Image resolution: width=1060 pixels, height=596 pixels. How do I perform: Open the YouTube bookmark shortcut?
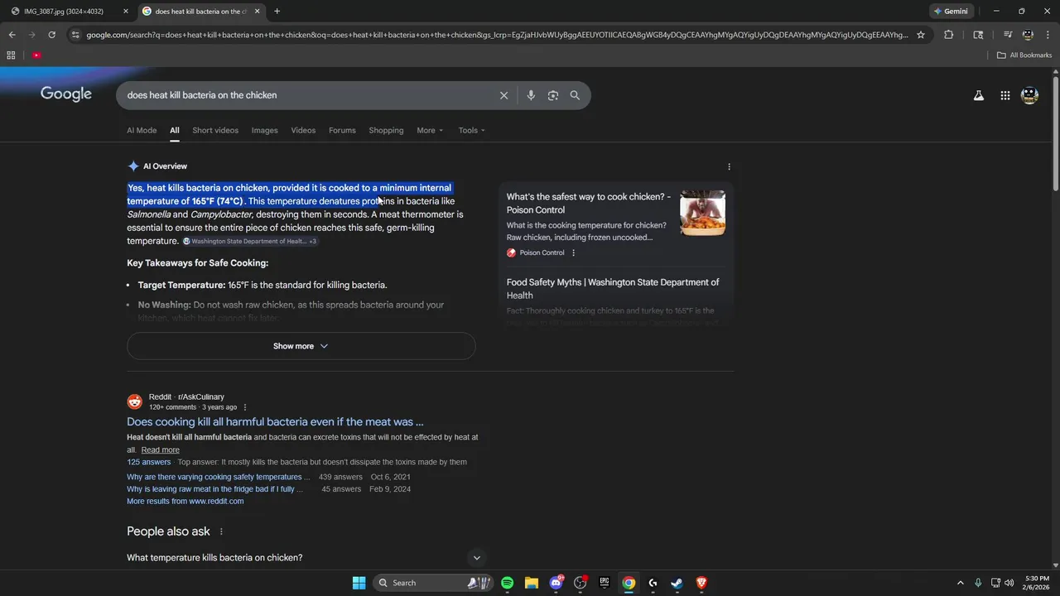[x=36, y=55]
